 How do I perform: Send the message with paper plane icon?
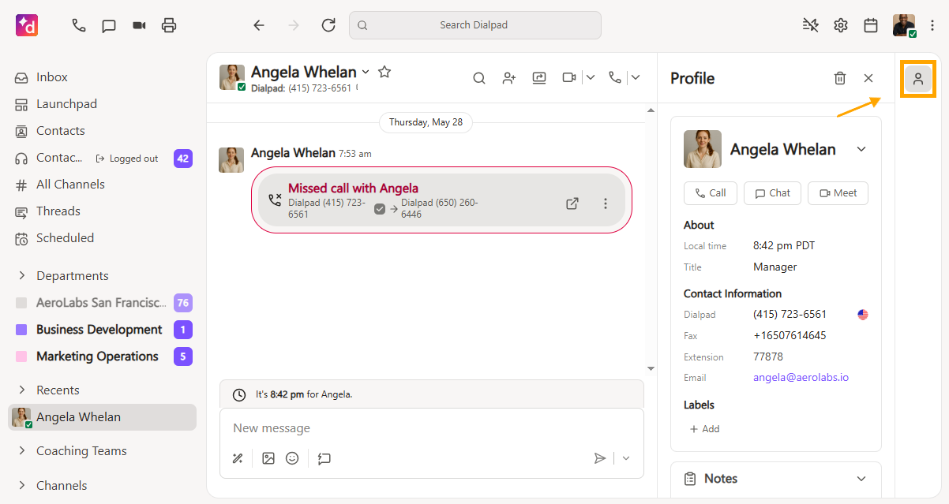[x=600, y=458]
